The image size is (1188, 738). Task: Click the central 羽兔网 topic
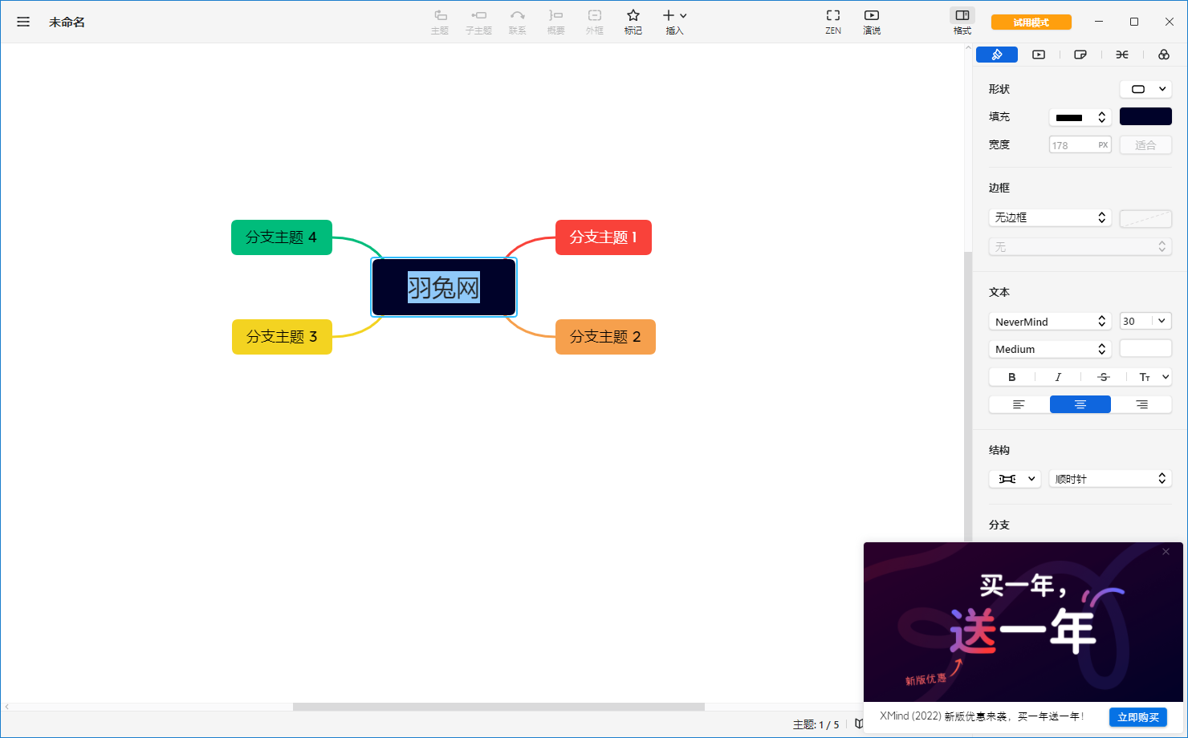[444, 287]
